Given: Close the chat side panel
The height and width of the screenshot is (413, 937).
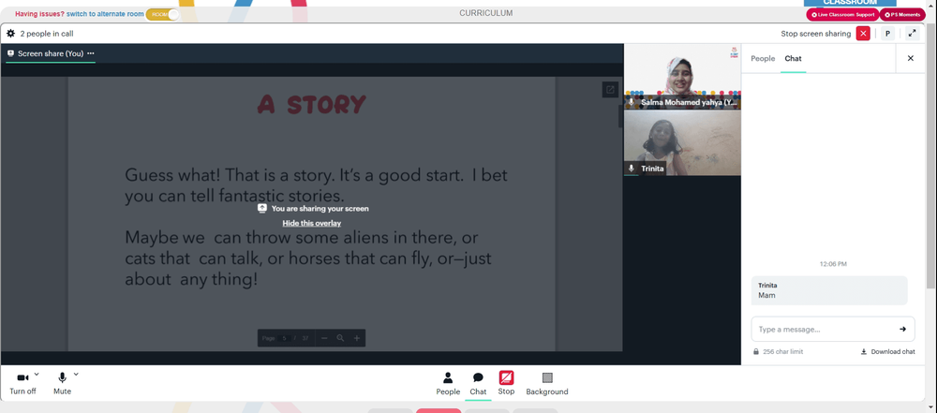Looking at the screenshot, I should click(911, 59).
